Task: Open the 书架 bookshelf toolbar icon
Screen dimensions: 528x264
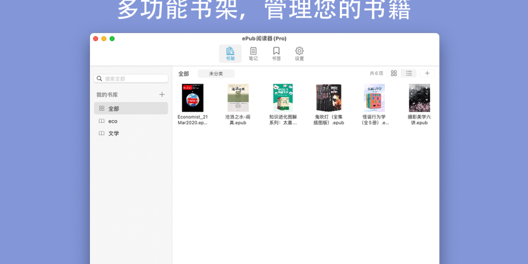Action: click(x=230, y=54)
